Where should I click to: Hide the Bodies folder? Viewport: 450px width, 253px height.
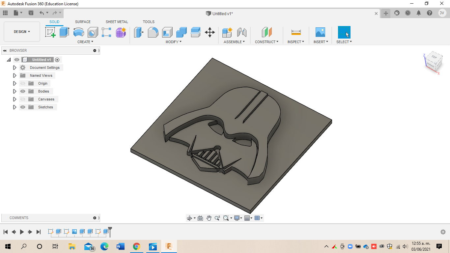coord(23,91)
